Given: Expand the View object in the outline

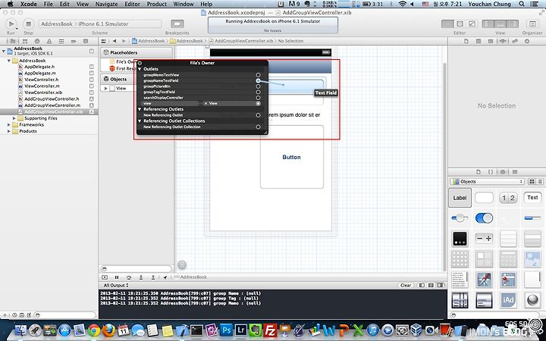Looking at the screenshot, I should click(106, 89).
